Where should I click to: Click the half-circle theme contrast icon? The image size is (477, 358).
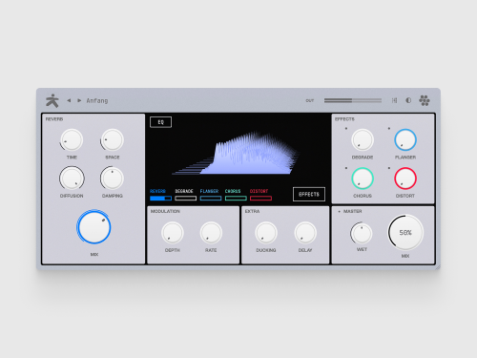click(408, 100)
